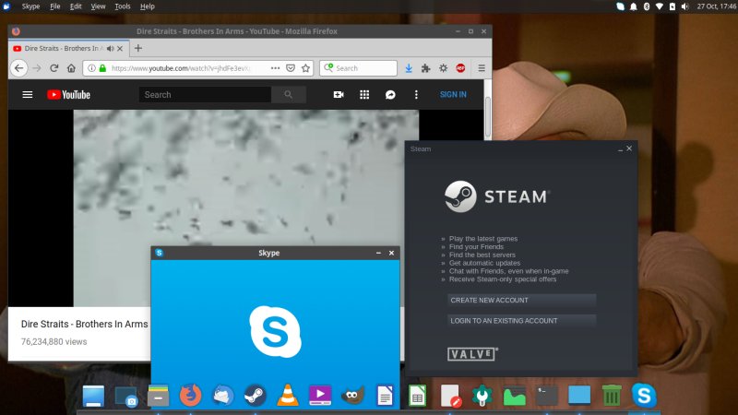Image resolution: width=738 pixels, height=415 pixels.
Task: Mute the Firefox tab audio icon
Action: pyautogui.click(x=110, y=49)
